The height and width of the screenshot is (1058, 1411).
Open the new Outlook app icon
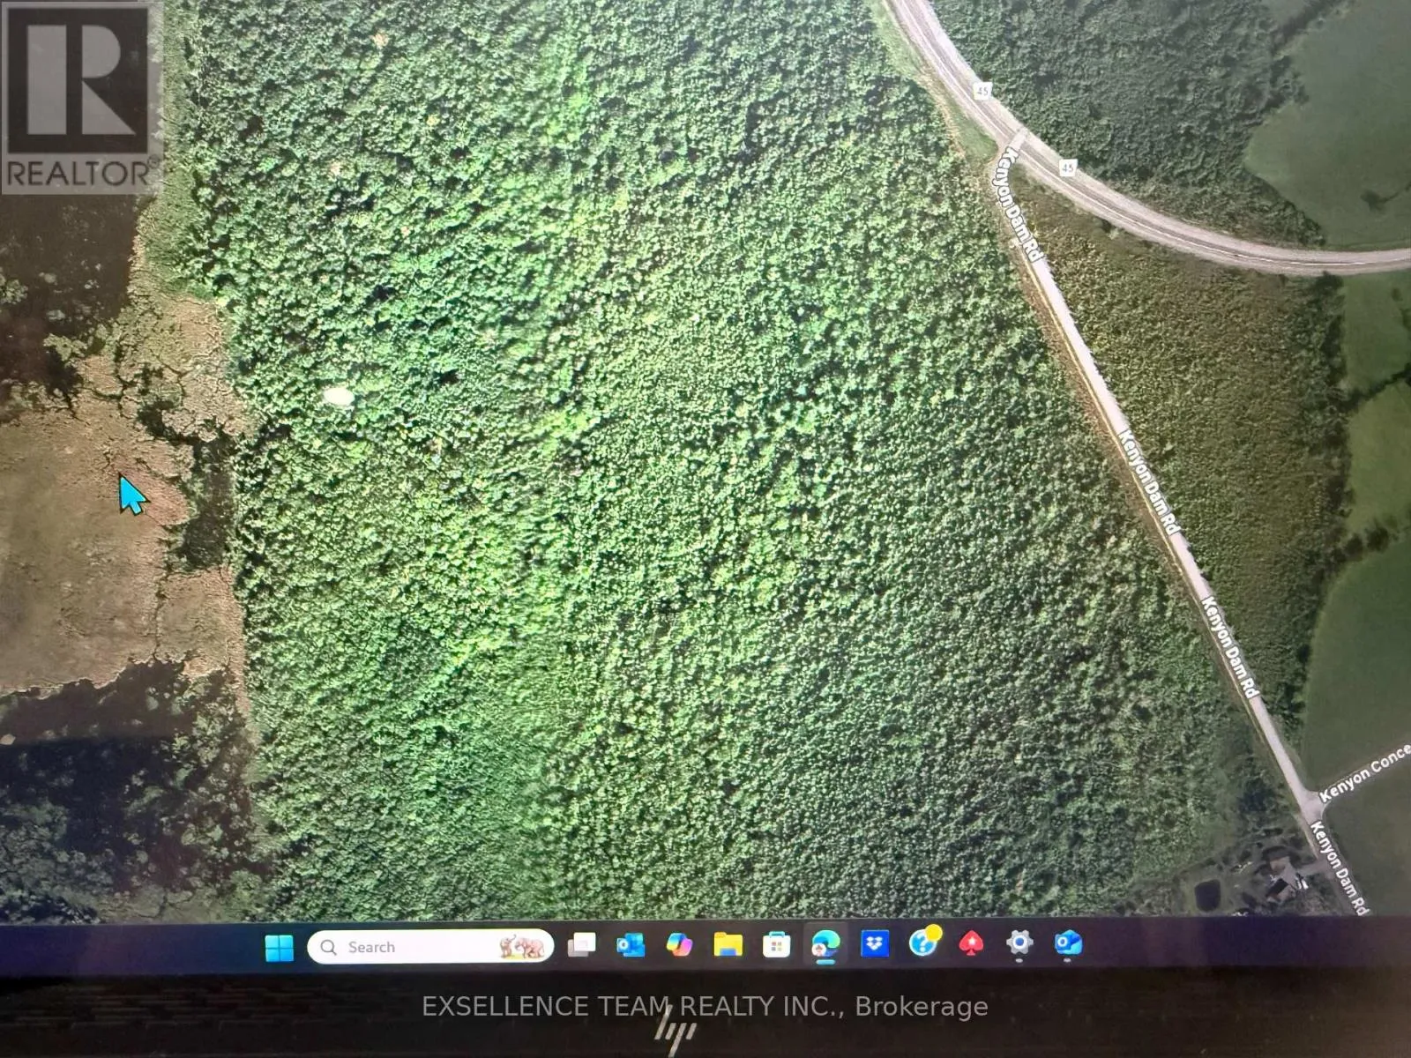1068,943
